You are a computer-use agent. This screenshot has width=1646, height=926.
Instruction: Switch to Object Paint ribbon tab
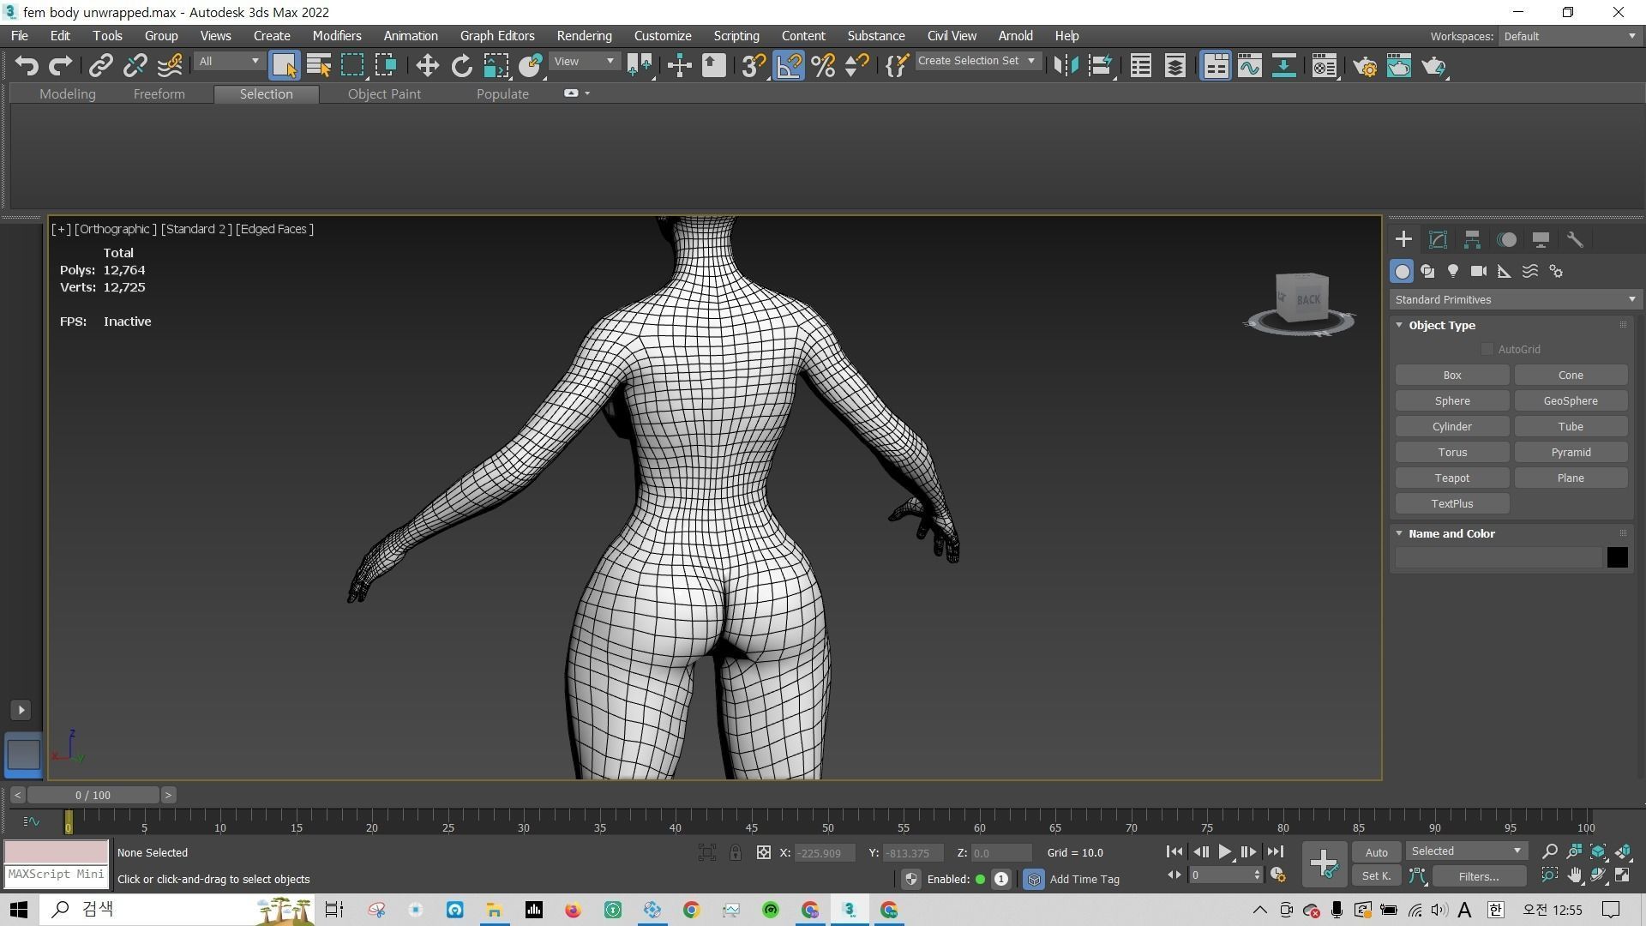pos(384,94)
